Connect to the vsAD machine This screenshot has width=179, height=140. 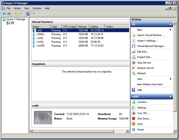coord(143,102)
